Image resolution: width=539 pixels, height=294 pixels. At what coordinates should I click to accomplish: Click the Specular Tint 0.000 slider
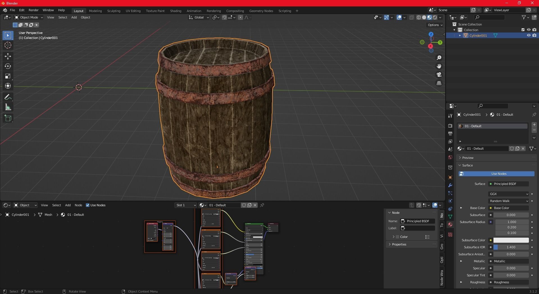point(511,275)
